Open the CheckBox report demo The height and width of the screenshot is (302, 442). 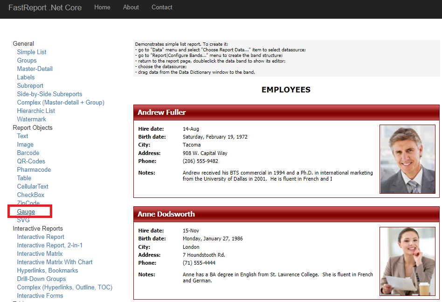pyautogui.click(x=31, y=195)
